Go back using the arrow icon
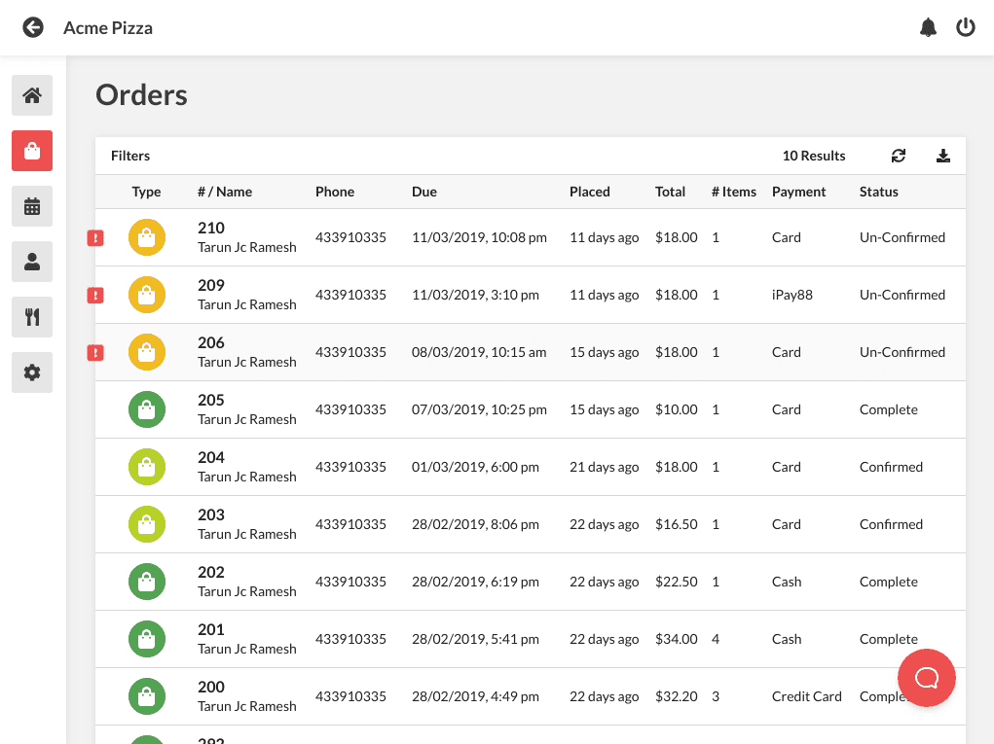 click(33, 27)
